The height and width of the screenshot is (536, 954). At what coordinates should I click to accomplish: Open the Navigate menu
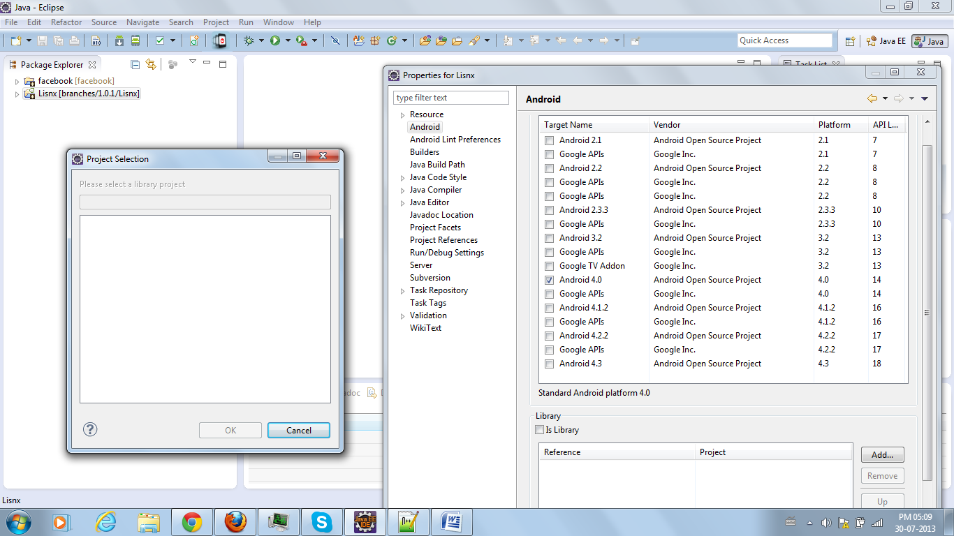tap(142, 22)
